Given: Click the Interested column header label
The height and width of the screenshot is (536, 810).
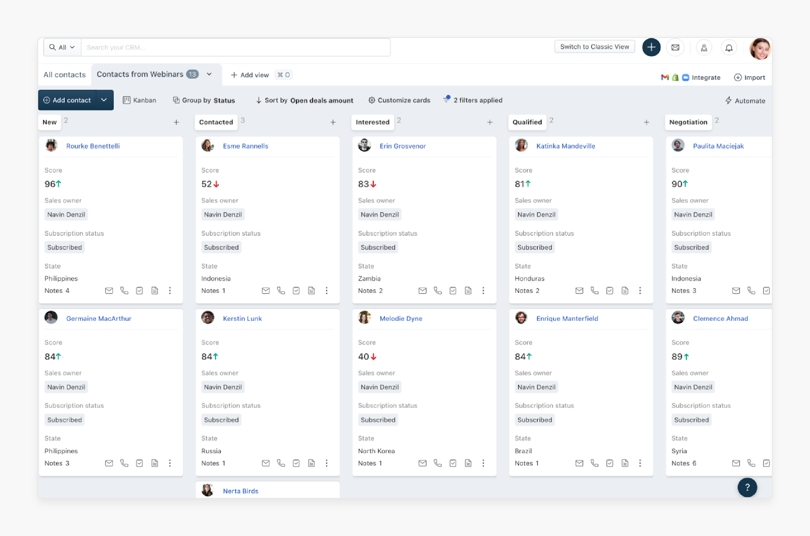Looking at the screenshot, I should click(x=372, y=122).
